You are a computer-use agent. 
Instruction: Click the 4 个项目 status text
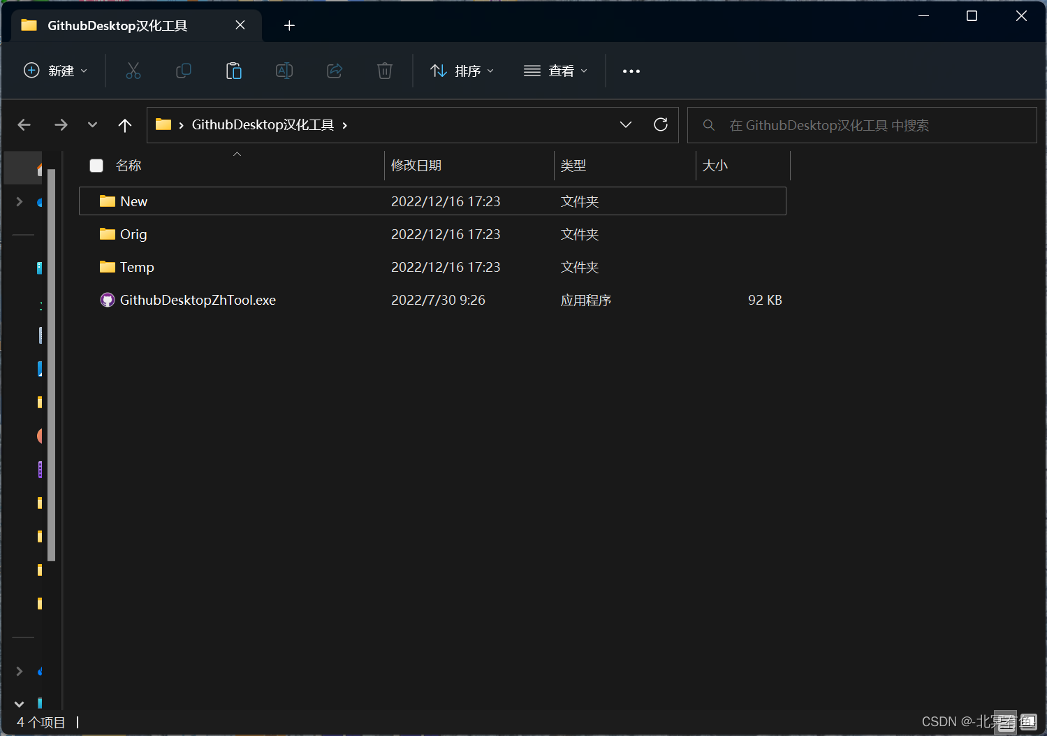41,722
